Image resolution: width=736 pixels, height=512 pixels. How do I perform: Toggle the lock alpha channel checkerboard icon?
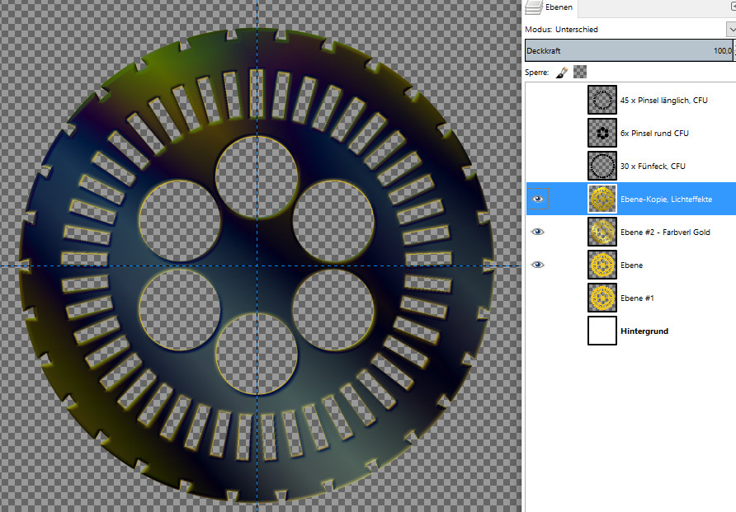pos(579,73)
